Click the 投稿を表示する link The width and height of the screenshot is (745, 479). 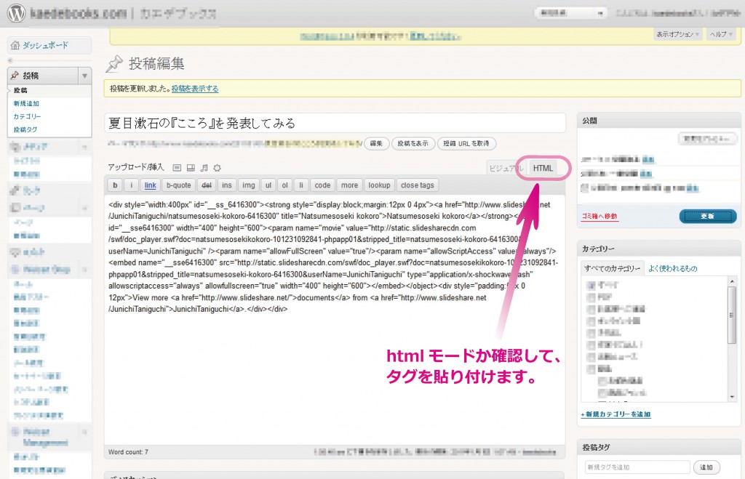tap(195, 89)
